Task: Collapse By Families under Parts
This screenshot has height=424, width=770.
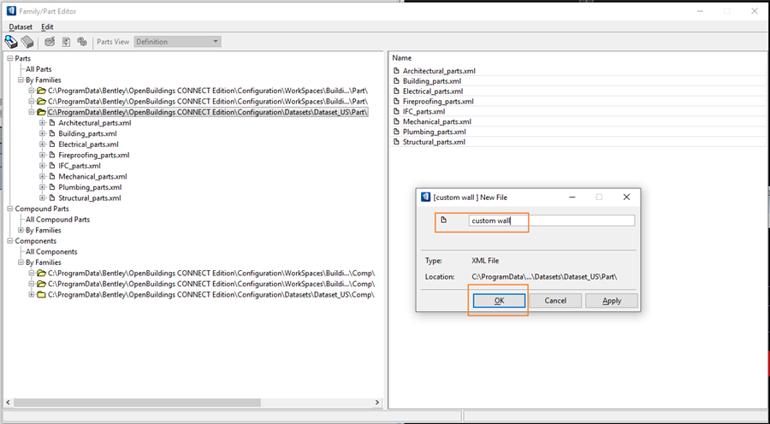Action: click(x=21, y=79)
